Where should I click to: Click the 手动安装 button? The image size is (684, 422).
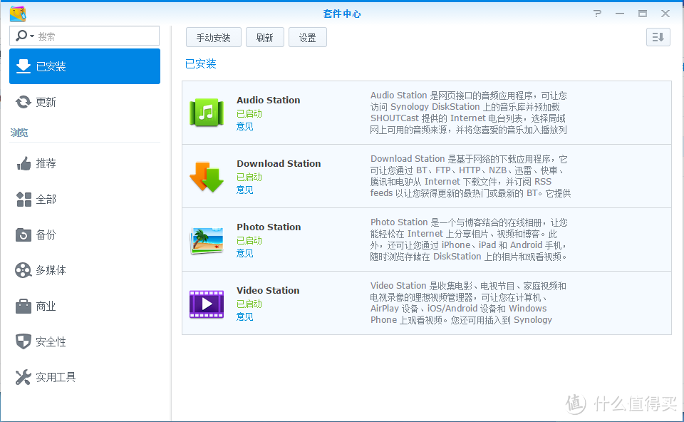(x=213, y=38)
